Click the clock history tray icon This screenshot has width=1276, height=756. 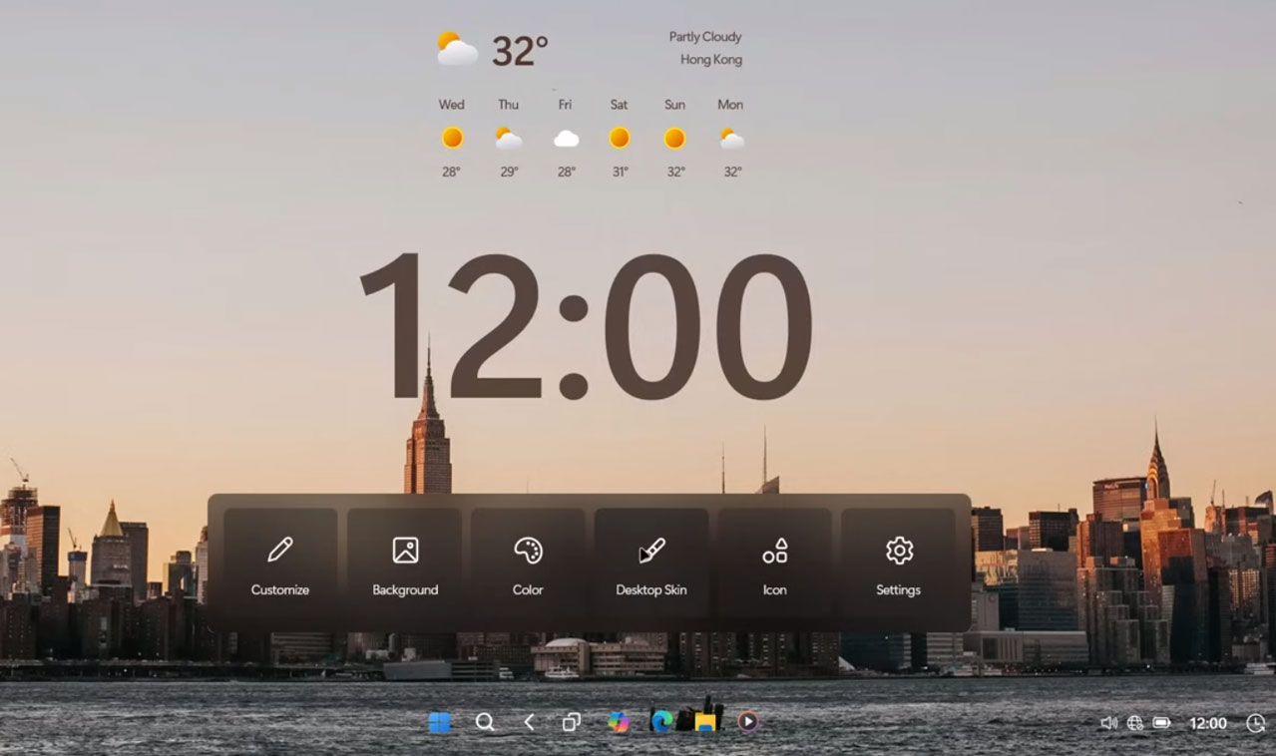pyautogui.click(x=1253, y=723)
